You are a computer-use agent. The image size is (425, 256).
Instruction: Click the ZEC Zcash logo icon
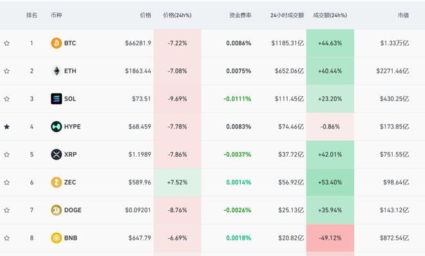[x=57, y=182]
